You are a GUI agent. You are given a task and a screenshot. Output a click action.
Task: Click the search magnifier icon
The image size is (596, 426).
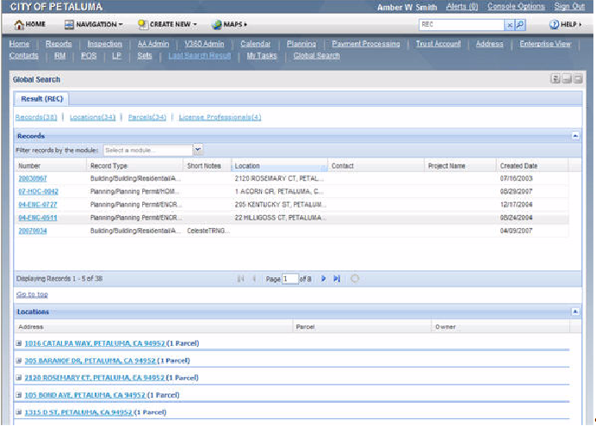coord(520,25)
